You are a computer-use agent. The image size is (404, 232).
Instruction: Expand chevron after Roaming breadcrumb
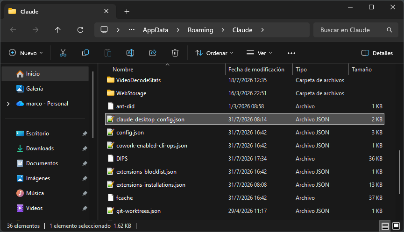[x=223, y=30]
